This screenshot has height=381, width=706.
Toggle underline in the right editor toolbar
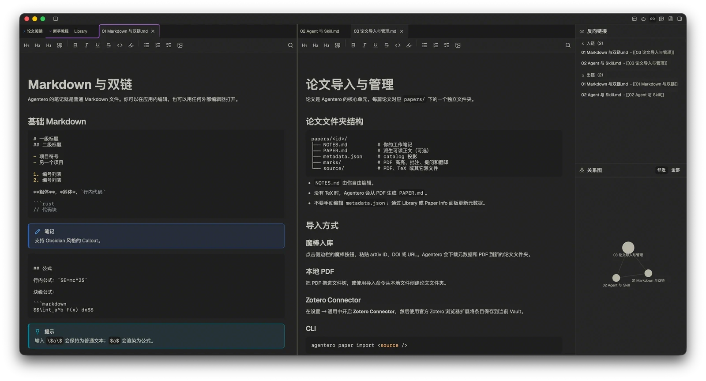pyautogui.click(x=376, y=45)
